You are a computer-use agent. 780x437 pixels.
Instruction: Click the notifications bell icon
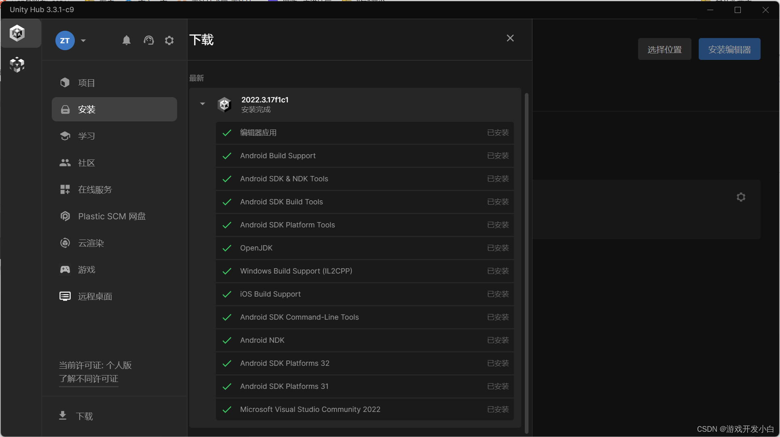127,40
